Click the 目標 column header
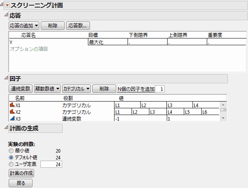This screenshot has height=188, width=248. 93,35
